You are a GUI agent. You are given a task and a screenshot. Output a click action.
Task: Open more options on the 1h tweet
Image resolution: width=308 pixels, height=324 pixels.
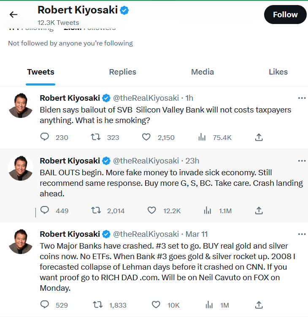point(302,98)
